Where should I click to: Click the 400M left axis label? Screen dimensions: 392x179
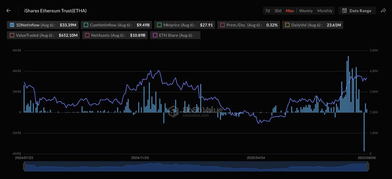point(17,71)
